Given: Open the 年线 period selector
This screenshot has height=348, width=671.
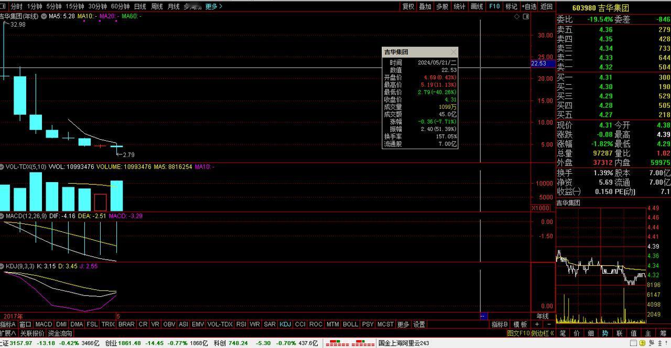Looking at the screenshot, I should pyautogui.click(x=543, y=316).
